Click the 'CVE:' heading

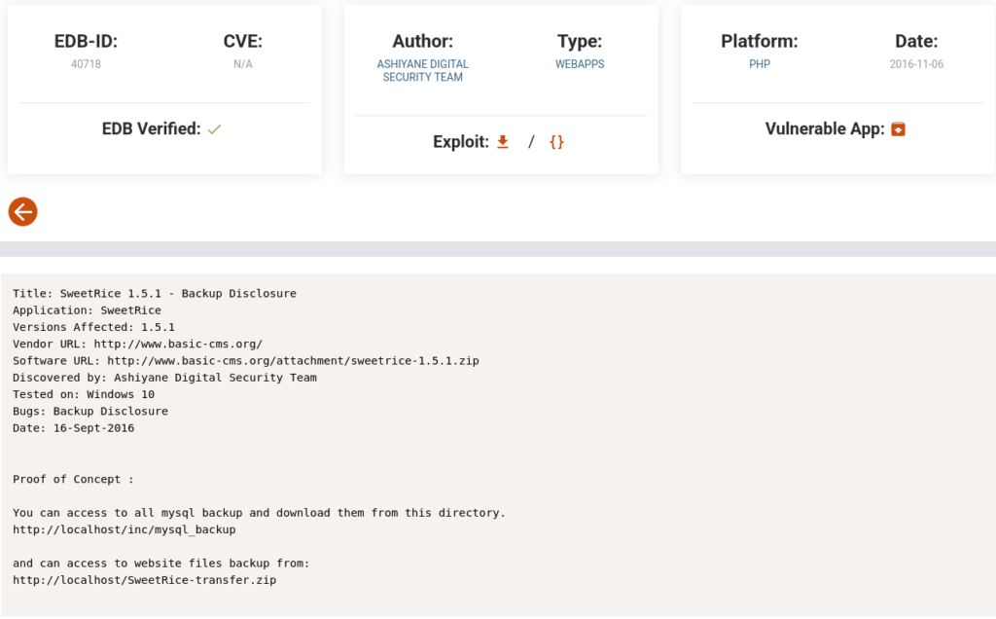pyautogui.click(x=242, y=41)
